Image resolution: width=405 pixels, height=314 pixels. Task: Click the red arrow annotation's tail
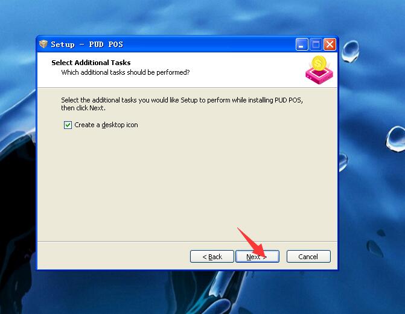(239, 230)
